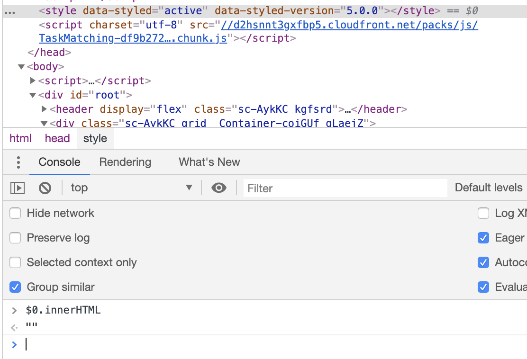The height and width of the screenshot is (359, 527).
Task: Collapse the div id root node
Action: click(33, 95)
